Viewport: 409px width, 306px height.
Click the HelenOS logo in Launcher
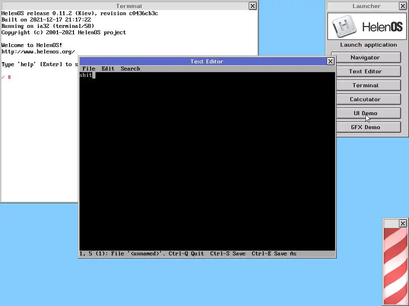[x=367, y=26]
